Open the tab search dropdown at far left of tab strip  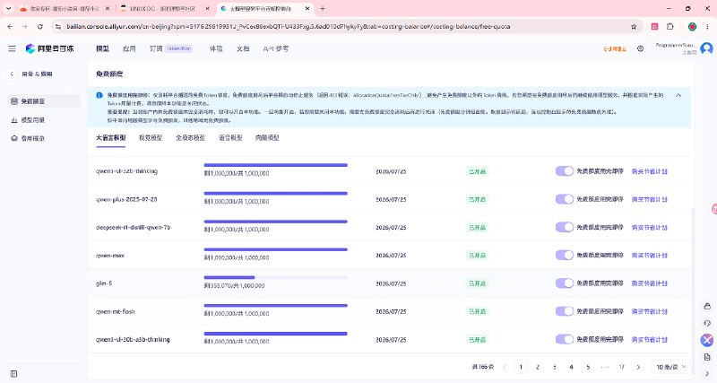pos(8,8)
